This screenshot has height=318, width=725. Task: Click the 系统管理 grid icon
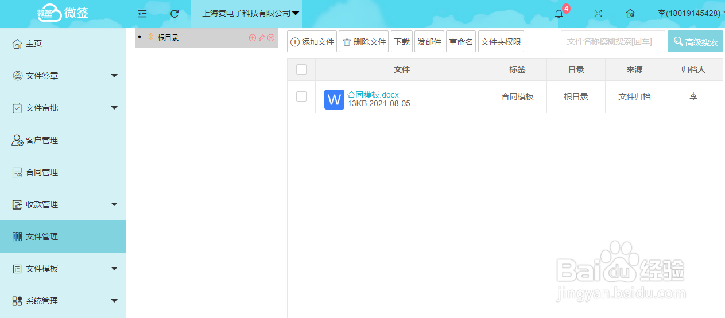(17, 301)
